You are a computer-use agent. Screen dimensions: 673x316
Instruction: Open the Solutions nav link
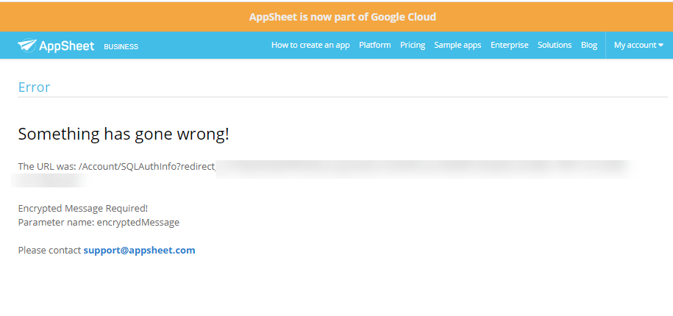[x=555, y=45]
